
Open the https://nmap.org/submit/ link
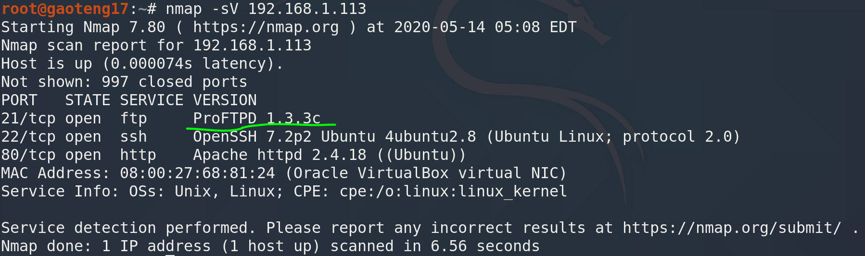(x=732, y=228)
